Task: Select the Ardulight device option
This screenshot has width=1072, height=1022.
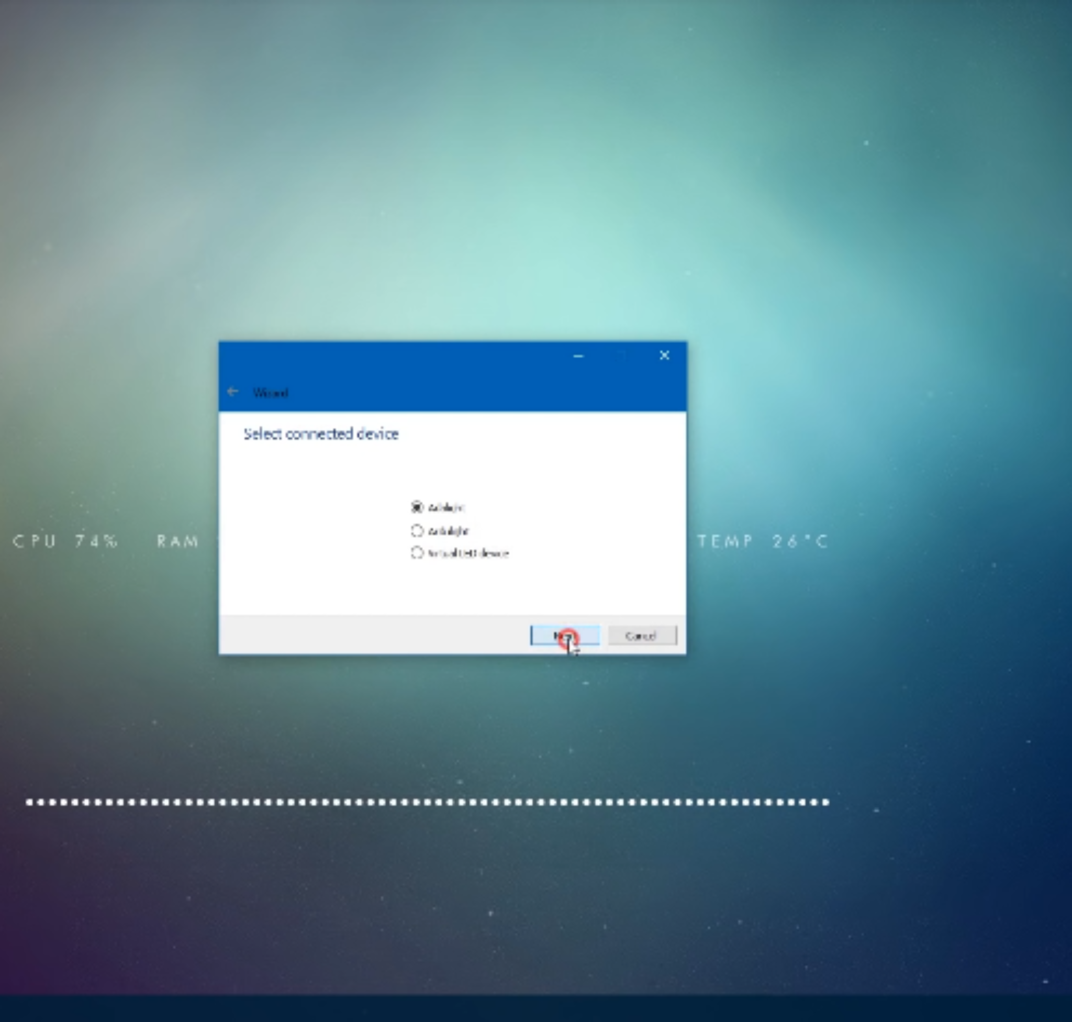Action: click(417, 530)
